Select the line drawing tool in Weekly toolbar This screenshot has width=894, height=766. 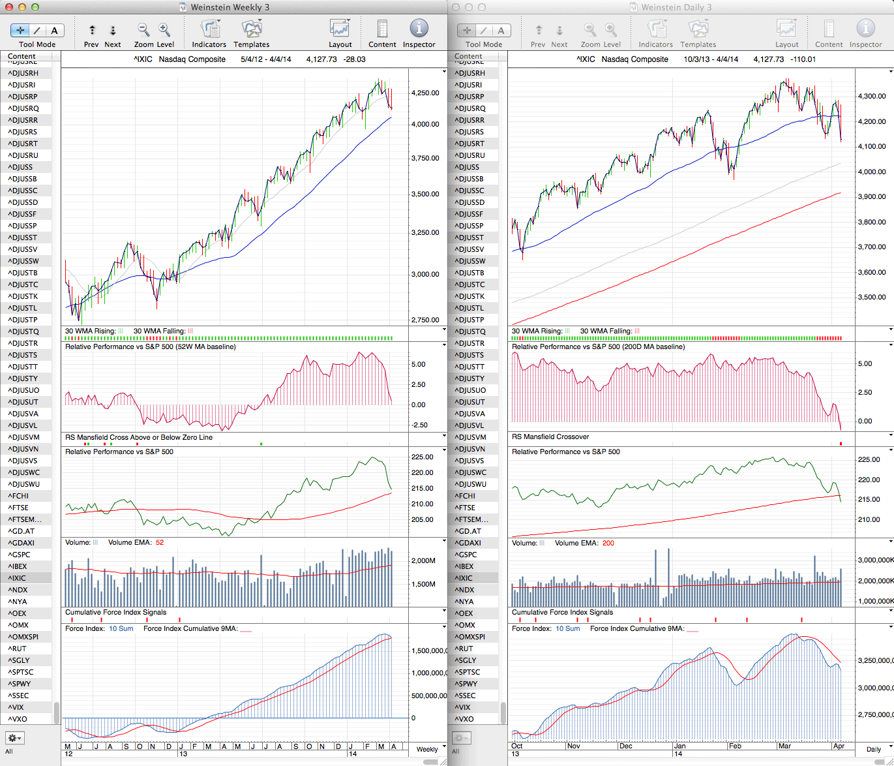[37, 31]
